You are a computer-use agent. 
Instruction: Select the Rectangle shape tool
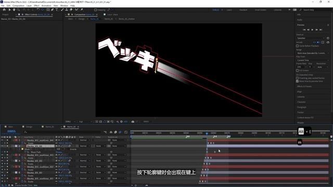click(x=48, y=10)
